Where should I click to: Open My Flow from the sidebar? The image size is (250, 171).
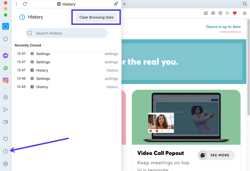tap(6, 109)
